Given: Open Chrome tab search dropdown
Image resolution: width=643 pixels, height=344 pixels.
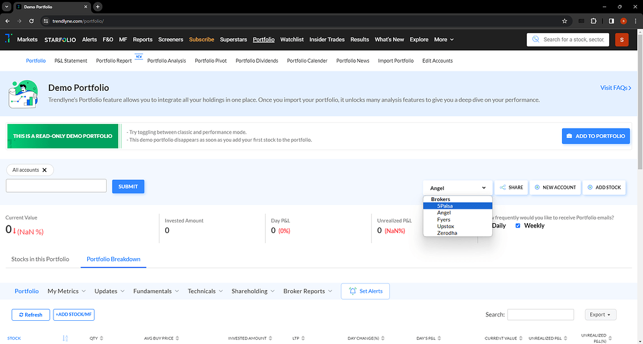Looking at the screenshot, I should (x=6, y=6).
